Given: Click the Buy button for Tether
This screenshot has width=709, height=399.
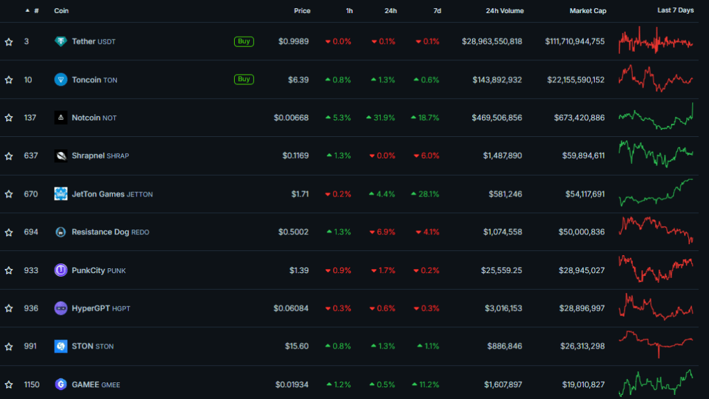Looking at the screenshot, I should tap(244, 41).
